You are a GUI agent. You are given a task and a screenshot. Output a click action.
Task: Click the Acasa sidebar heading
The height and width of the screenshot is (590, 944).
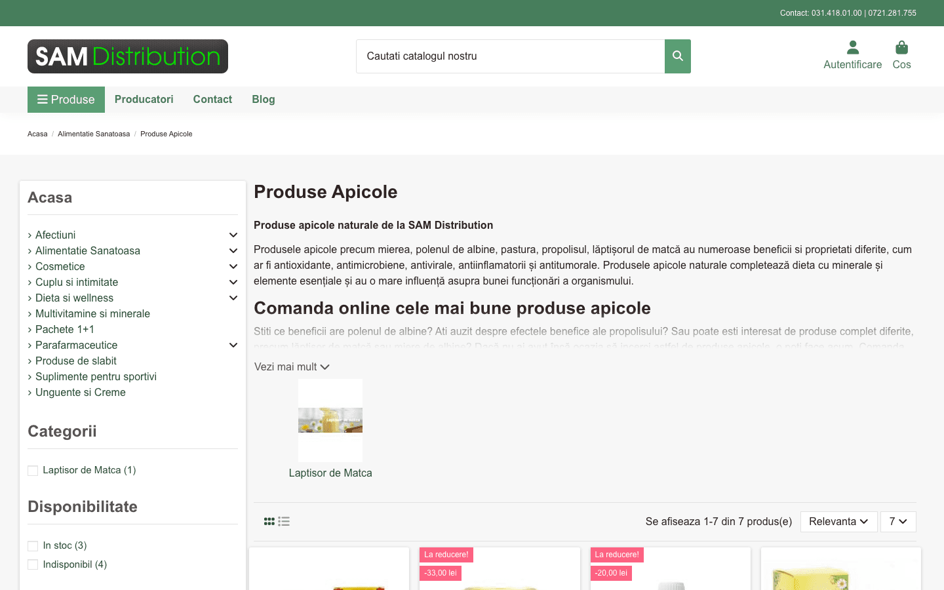tap(50, 198)
